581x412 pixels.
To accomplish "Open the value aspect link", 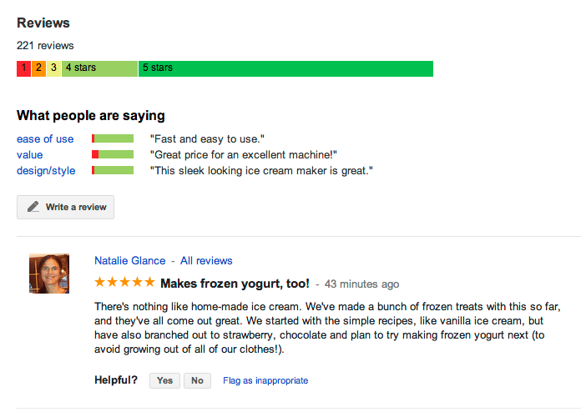I will pos(30,155).
